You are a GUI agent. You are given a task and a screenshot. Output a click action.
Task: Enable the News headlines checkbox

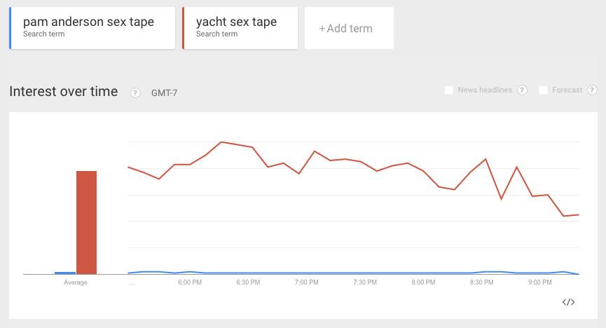(x=449, y=90)
